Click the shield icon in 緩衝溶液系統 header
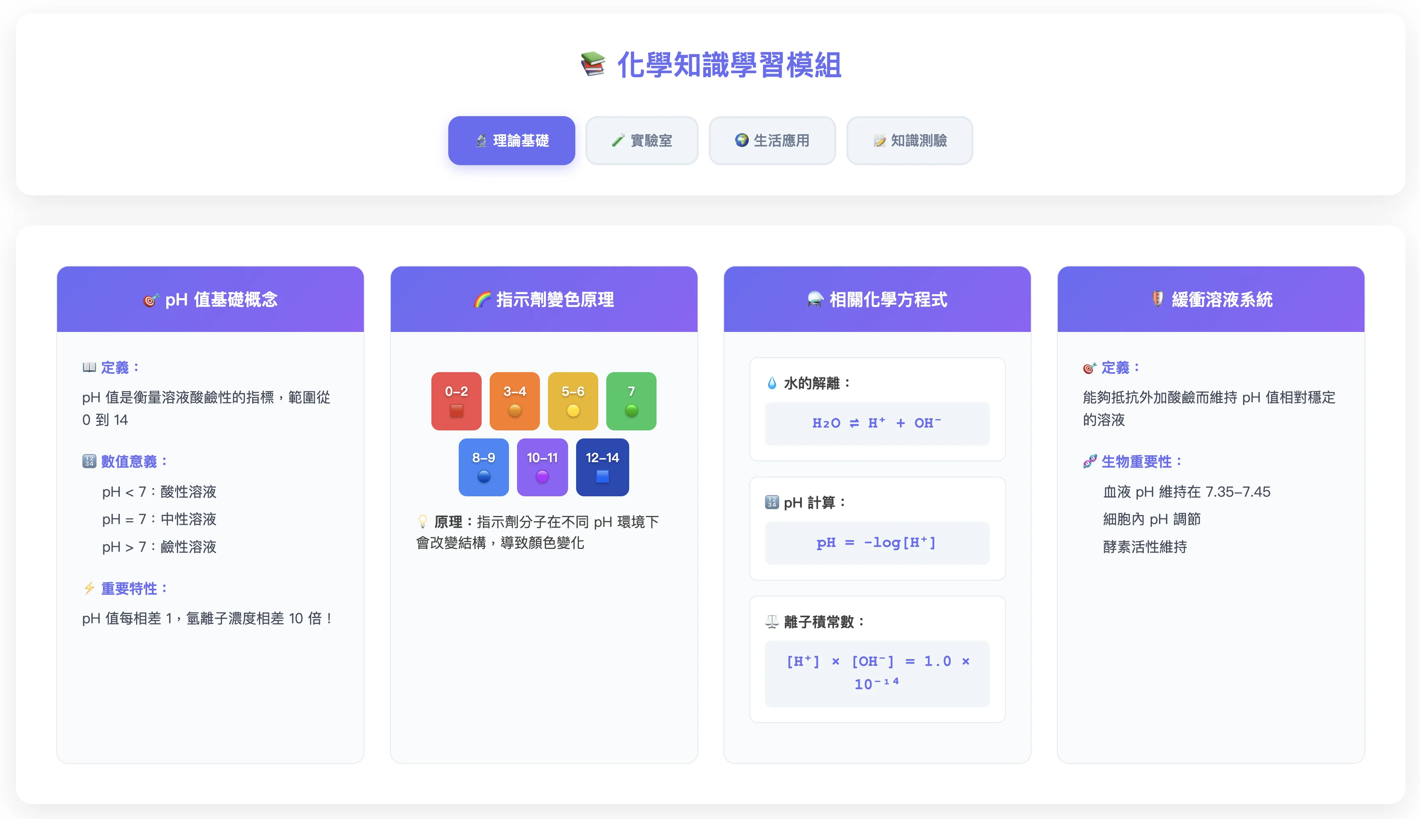 [x=1157, y=299]
